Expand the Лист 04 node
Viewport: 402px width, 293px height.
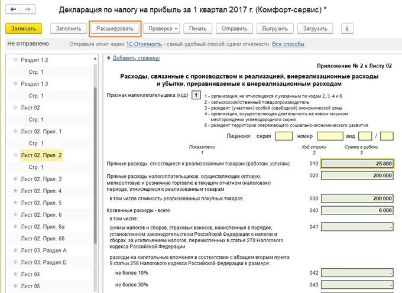point(15,274)
